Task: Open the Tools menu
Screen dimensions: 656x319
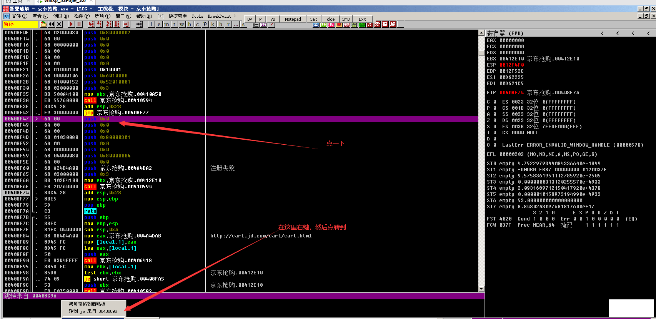Action: click(x=197, y=16)
